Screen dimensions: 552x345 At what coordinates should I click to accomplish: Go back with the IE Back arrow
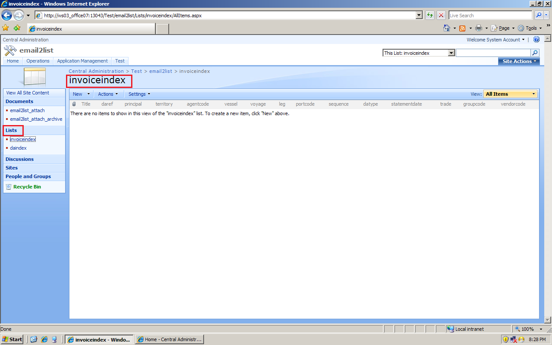[x=6, y=16]
